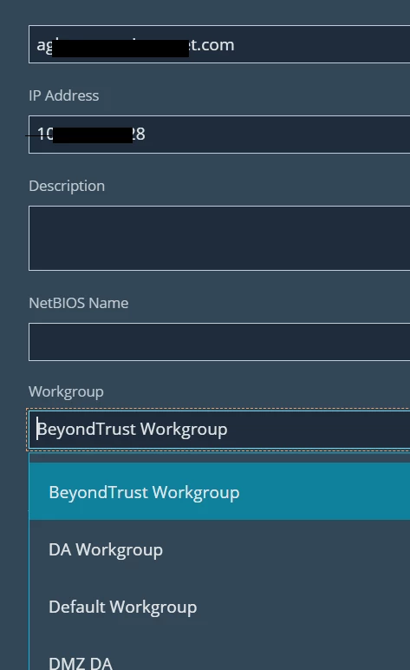Click the Workgroup field label
This screenshot has width=410, height=670.
[66, 392]
